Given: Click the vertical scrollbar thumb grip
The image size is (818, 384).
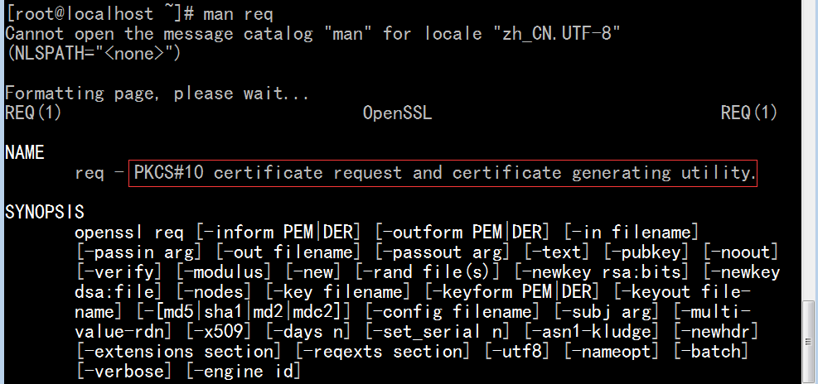Looking at the screenshot, I should pos(809,342).
